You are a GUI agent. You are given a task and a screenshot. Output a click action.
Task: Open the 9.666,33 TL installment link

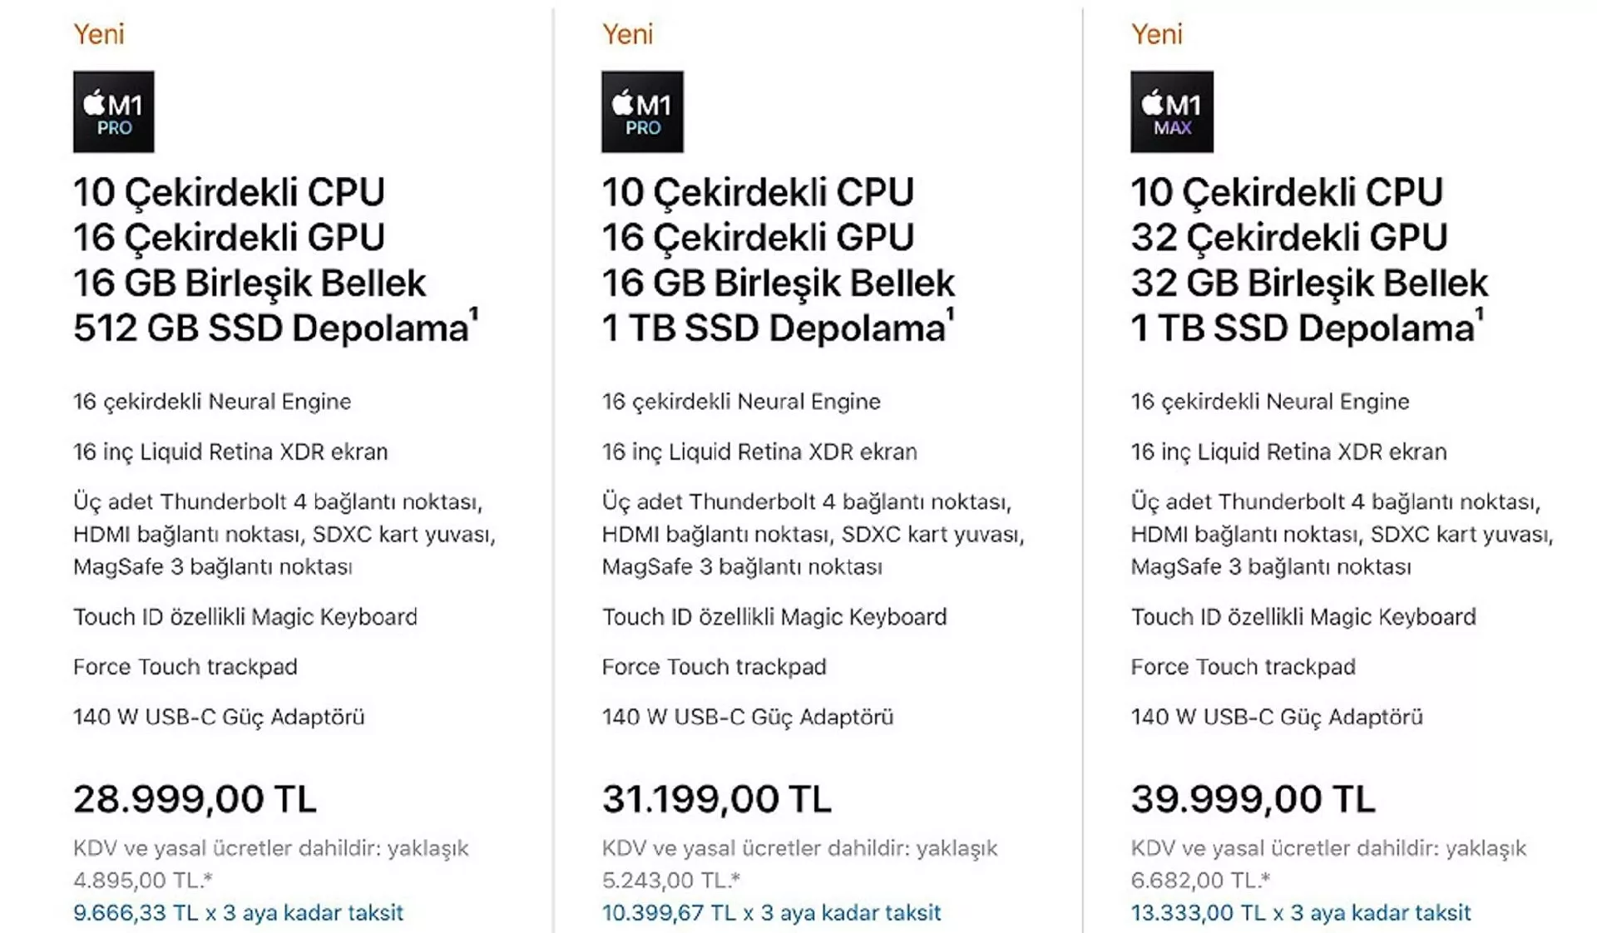(x=238, y=912)
